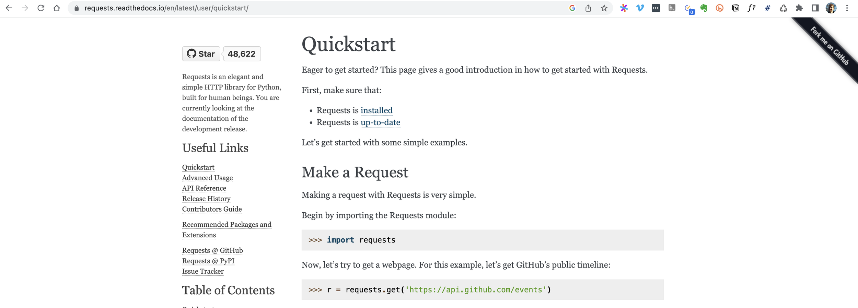The image size is (858, 308).
Task: Click the 'import requests' code block
Action: point(483,240)
